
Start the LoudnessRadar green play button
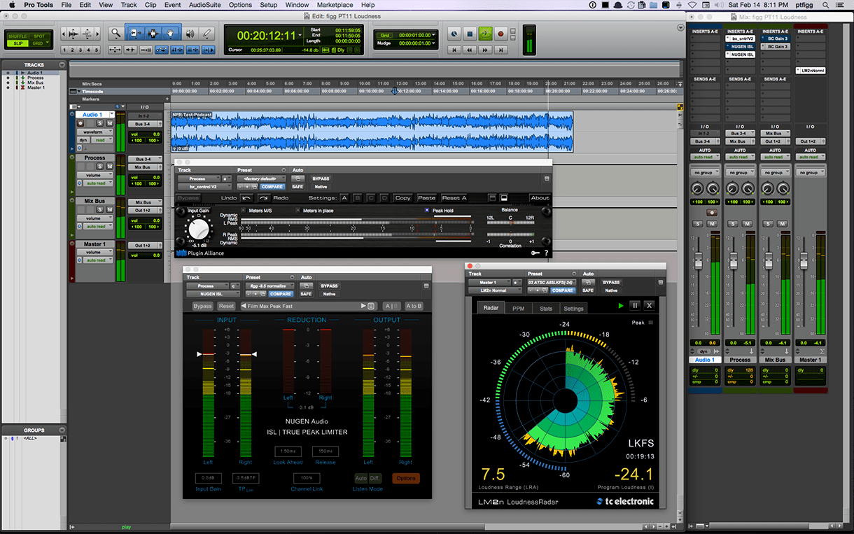click(621, 306)
